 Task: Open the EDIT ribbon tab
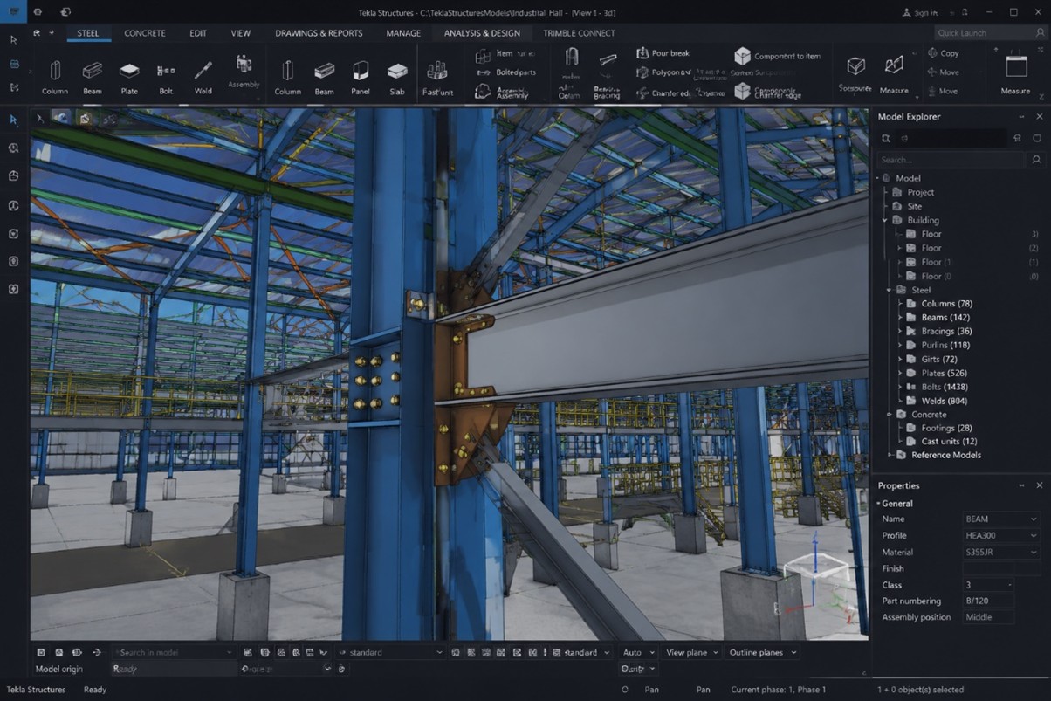tap(198, 33)
